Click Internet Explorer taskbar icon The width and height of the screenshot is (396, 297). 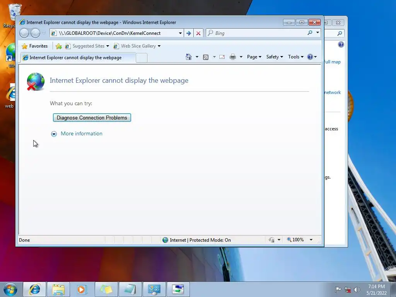point(34,289)
